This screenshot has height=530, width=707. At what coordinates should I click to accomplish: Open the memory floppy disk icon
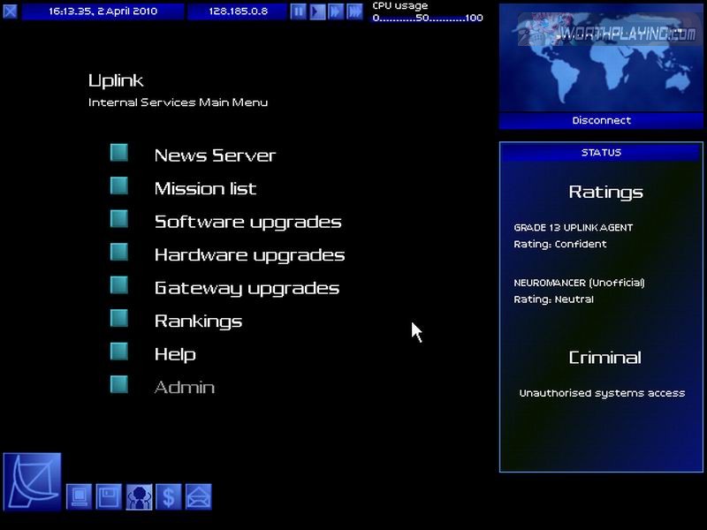pos(109,496)
